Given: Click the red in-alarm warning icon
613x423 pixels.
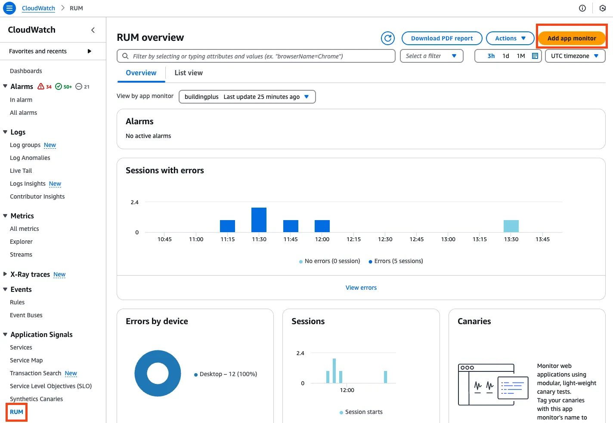Looking at the screenshot, I should click(x=41, y=86).
